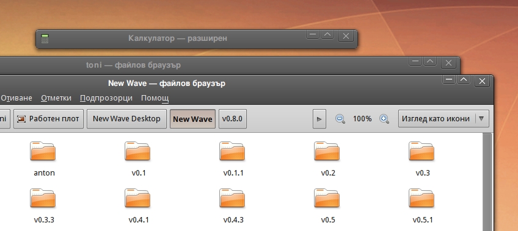Open the Изглед като икони view dropdown
The height and width of the screenshot is (231, 518).
pos(443,119)
